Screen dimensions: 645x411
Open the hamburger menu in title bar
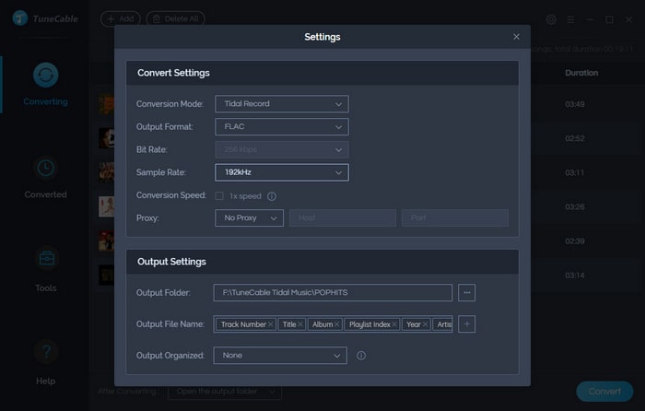click(x=570, y=19)
